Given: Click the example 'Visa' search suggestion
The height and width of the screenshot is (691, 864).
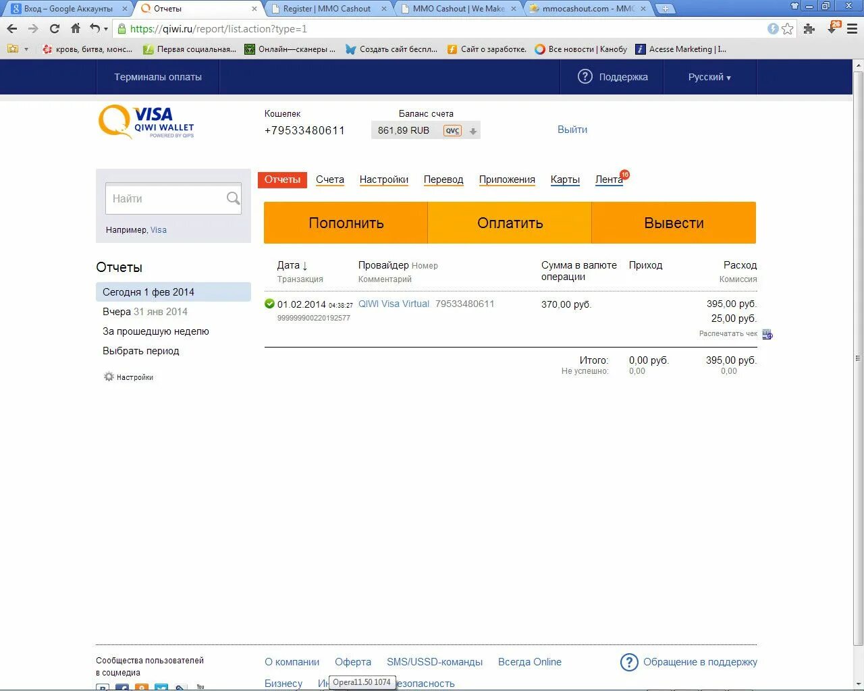Looking at the screenshot, I should tap(159, 230).
